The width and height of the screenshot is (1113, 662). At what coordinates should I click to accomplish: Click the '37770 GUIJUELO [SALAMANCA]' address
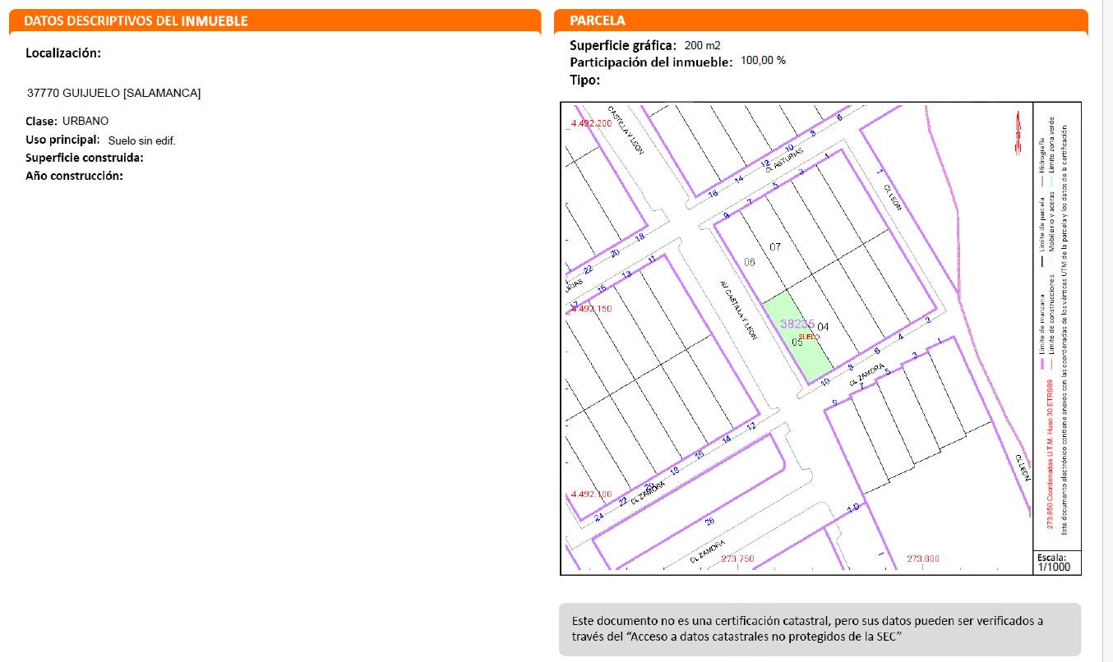click(113, 93)
